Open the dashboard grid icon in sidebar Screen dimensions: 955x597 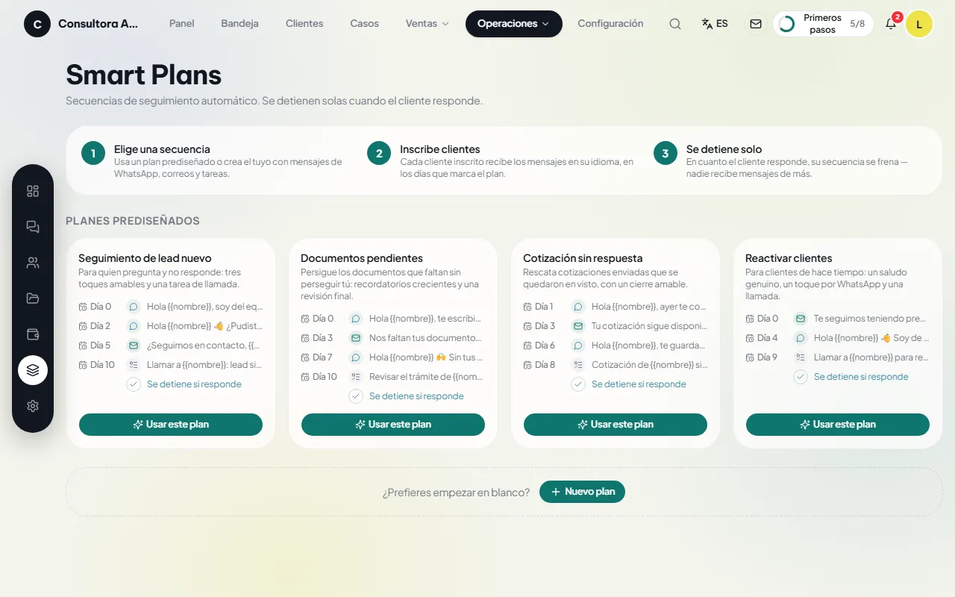point(33,191)
